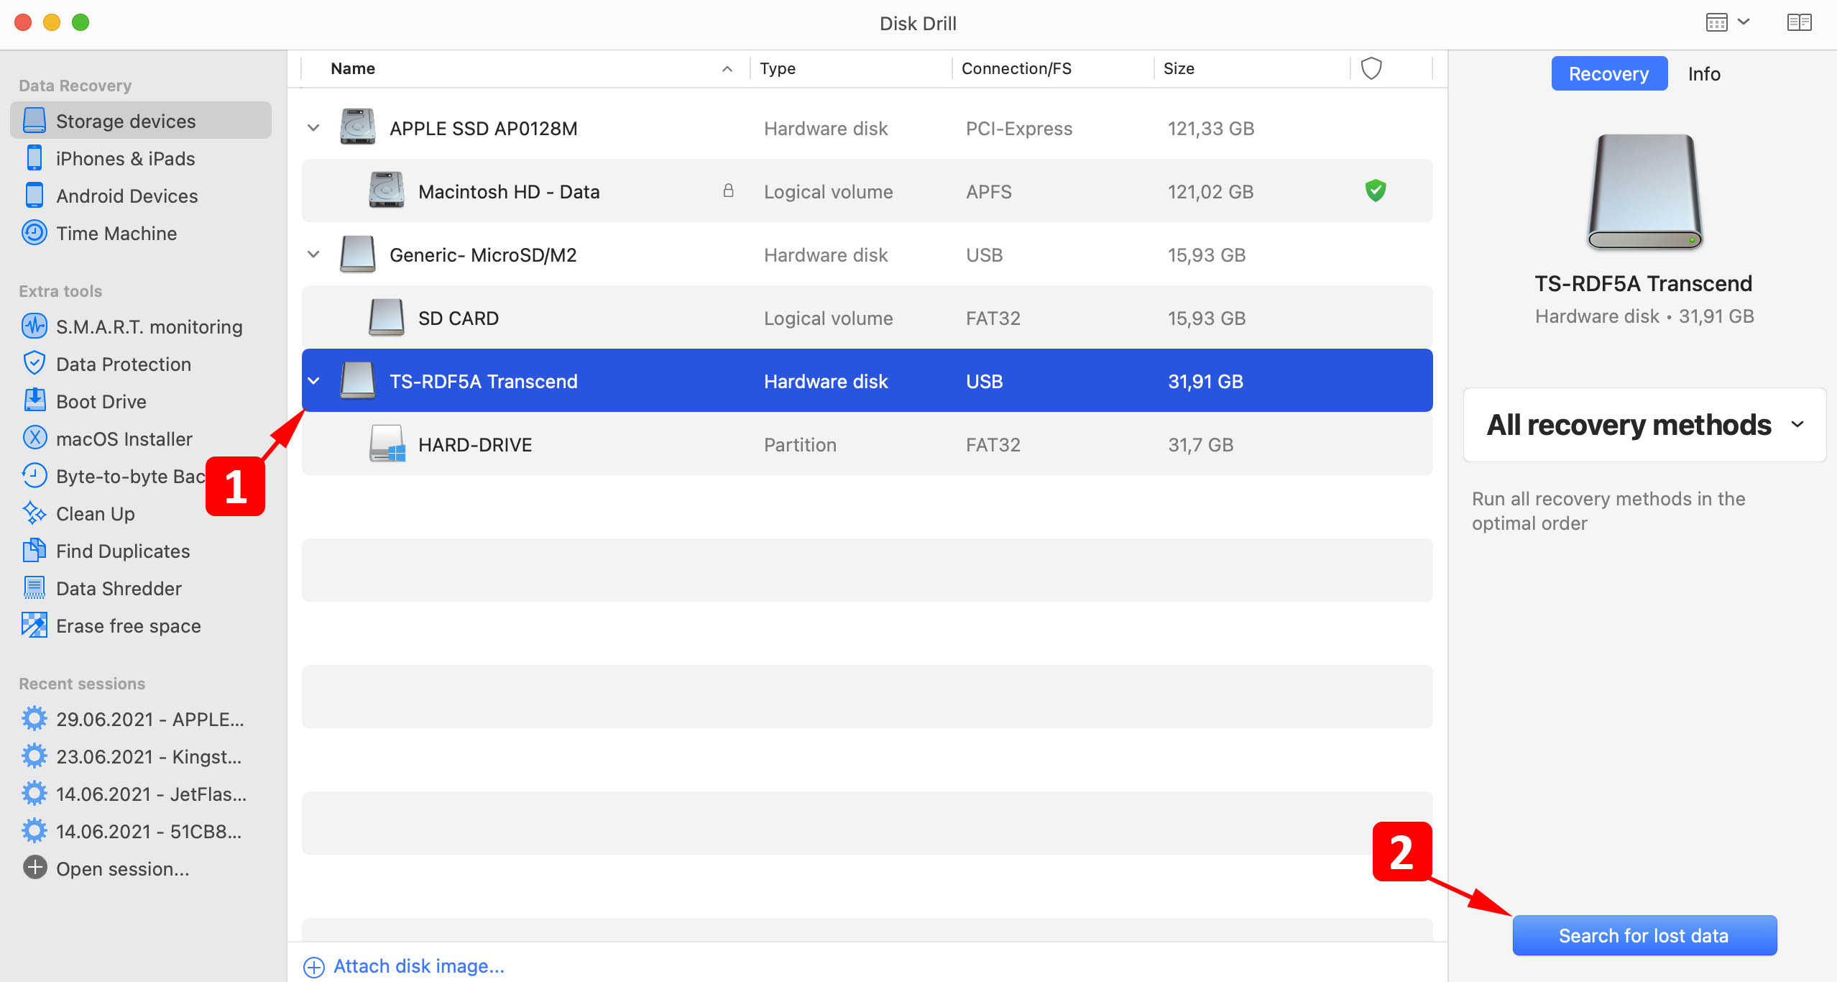Open the Find Duplicates icon
1837x982 pixels.
34,551
